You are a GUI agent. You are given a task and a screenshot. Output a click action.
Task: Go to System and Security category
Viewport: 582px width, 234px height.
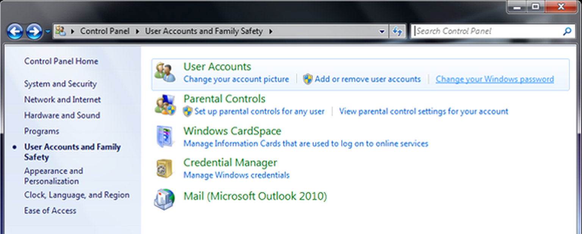60,84
